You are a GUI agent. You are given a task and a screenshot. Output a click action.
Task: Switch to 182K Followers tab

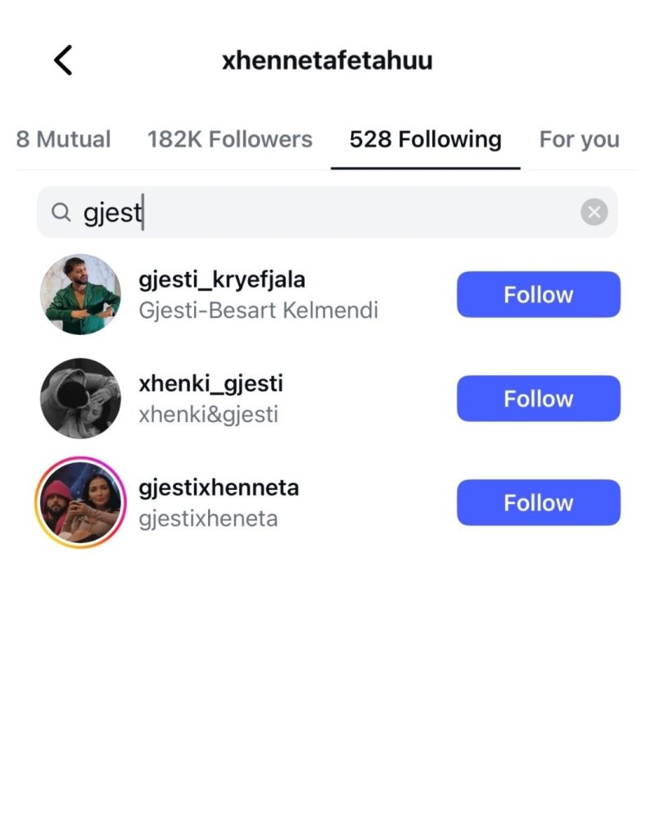point(229,139)
